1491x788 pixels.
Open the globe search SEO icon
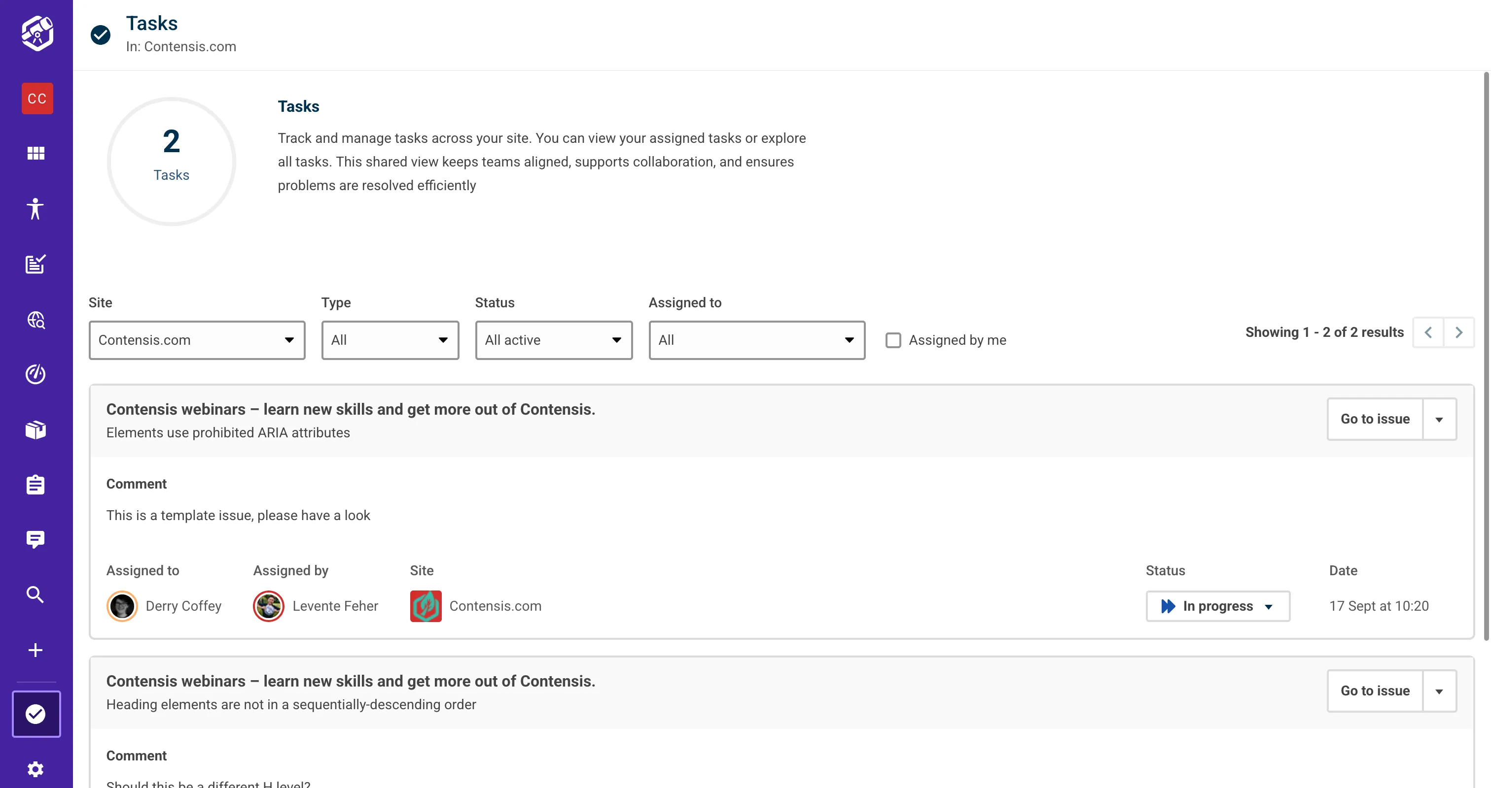[x=36, y=320]
